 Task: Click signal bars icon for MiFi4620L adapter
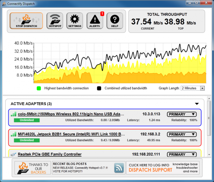(13, 134)
